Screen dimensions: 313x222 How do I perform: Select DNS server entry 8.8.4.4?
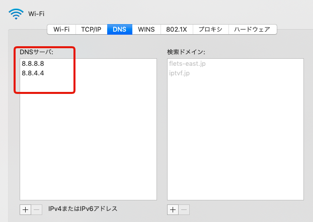[x=88, y=73]
